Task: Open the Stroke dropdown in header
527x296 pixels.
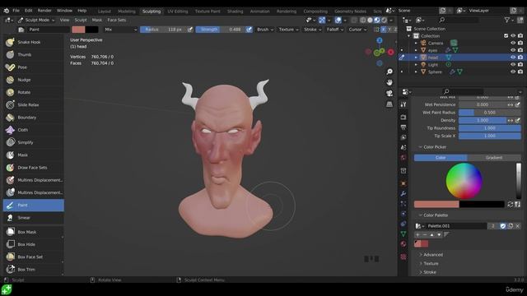Action: [x=313, y=30]
